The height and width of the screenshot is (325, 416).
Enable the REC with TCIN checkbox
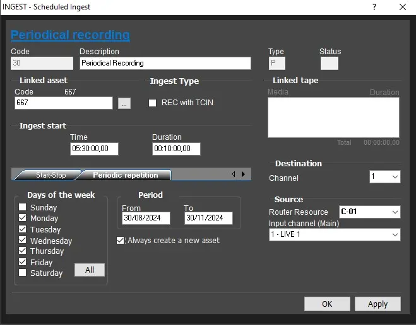152,103
